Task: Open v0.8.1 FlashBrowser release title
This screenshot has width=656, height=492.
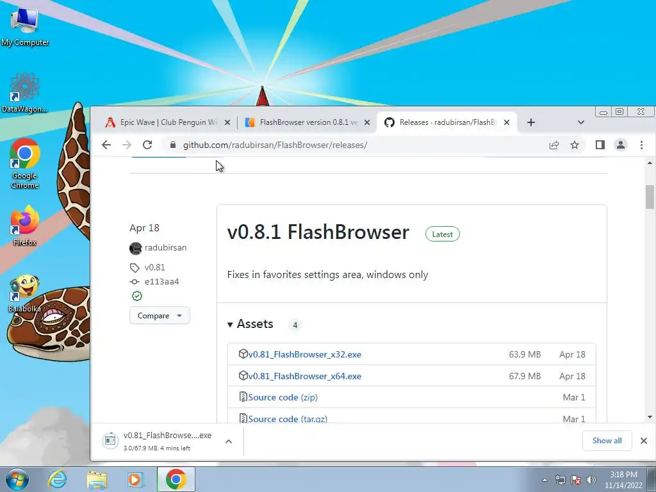Action: [318, 232]
